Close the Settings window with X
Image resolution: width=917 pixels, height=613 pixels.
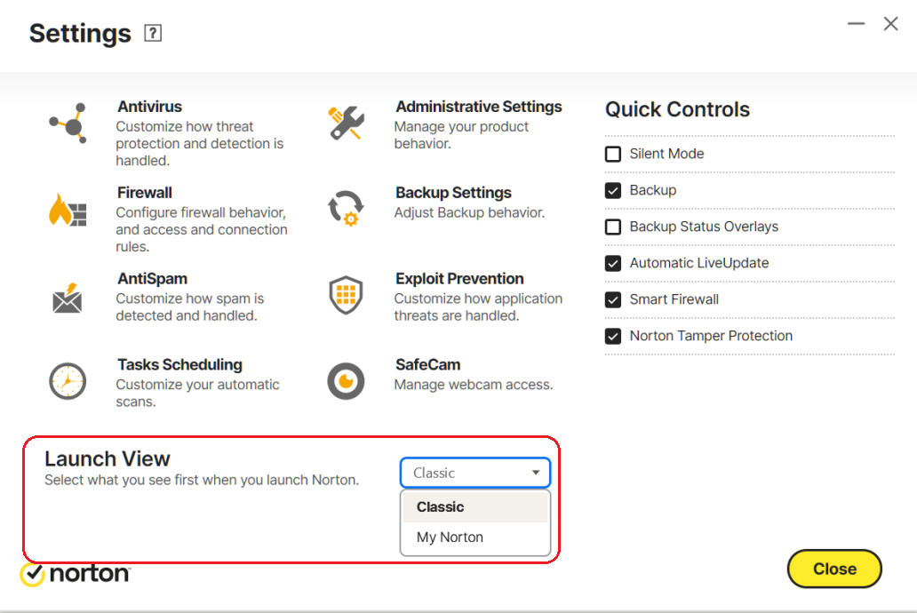pos(890,24)
